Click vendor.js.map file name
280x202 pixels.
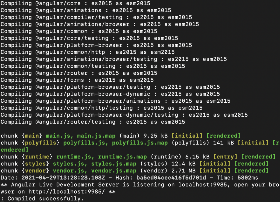114,171
